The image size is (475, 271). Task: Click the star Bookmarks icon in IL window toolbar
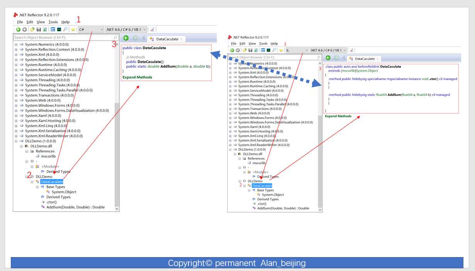281,50
